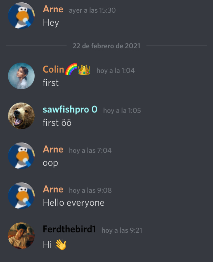Click the Hello everyone message text

pos(74,203)
